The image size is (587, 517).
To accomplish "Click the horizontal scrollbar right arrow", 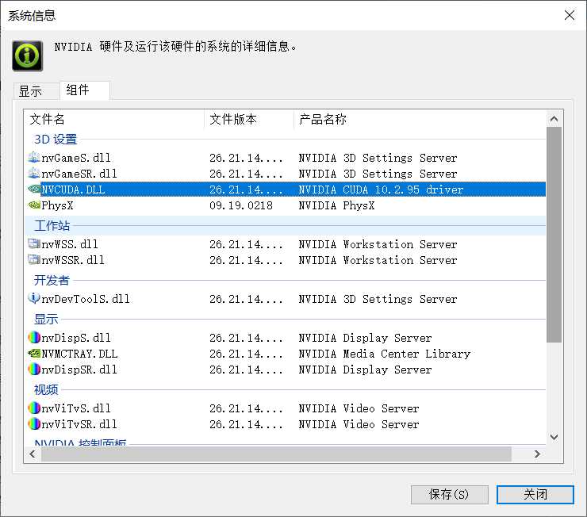I will (537, 454).
